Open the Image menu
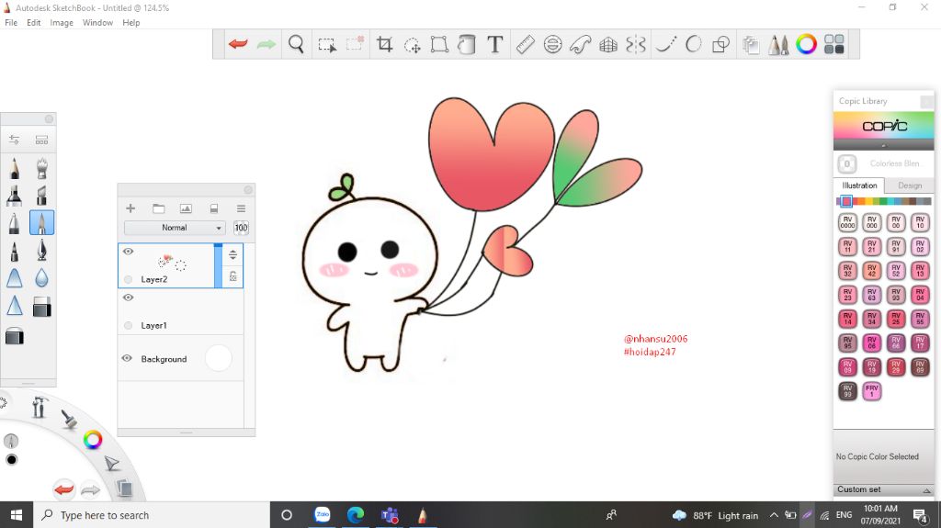The height and width of the screenshot is (528, 941). (x=62, y=23)
